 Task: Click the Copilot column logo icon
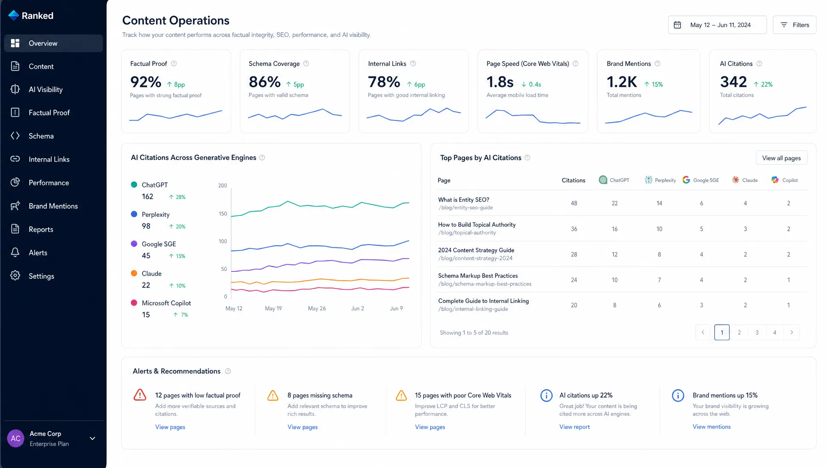(775, 180)
